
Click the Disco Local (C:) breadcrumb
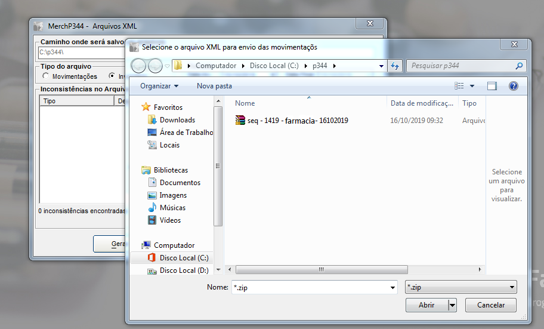coord(273,66)
